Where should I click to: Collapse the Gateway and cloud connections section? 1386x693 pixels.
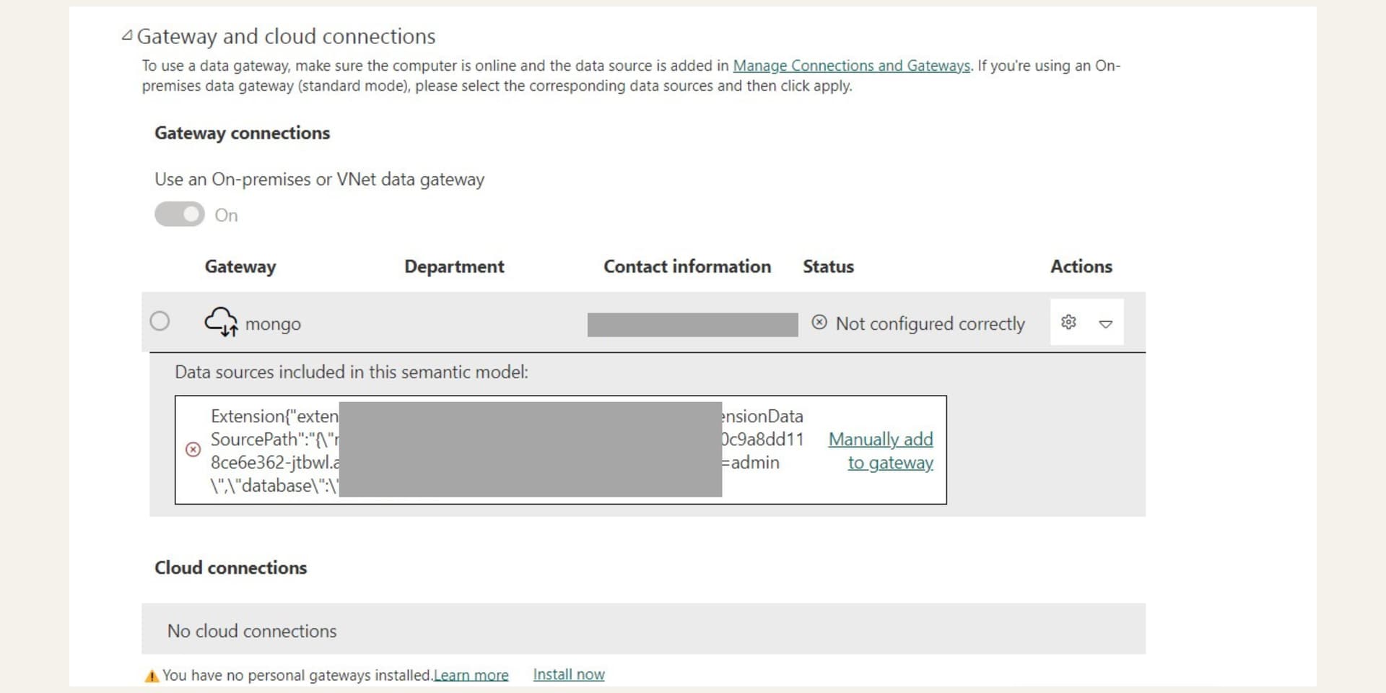(127, 35)
